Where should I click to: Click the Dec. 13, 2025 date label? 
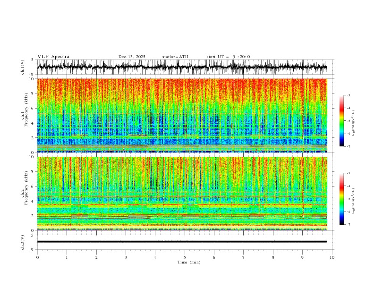pyautogui.click(x=132, y=57)
